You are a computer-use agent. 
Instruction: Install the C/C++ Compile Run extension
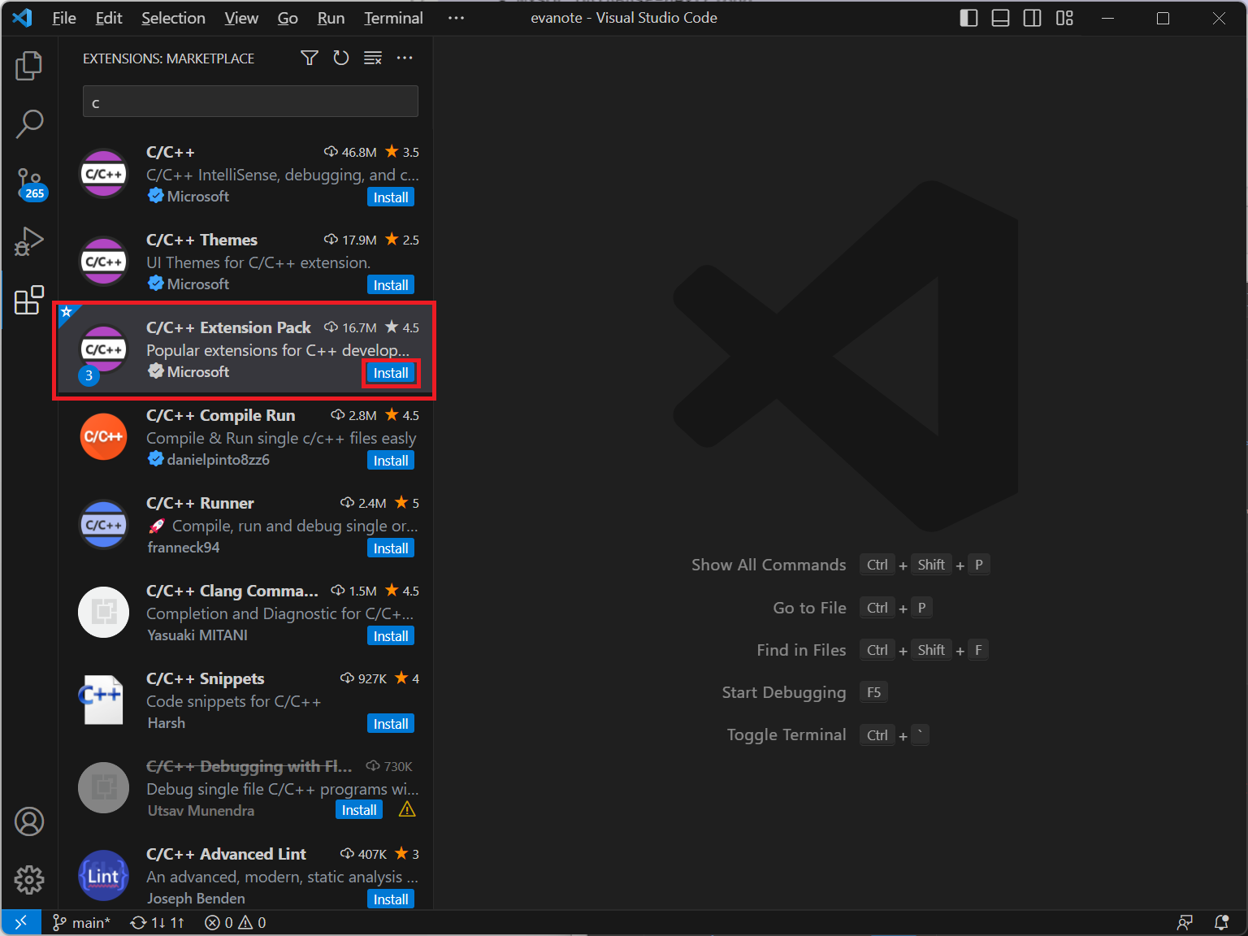tap(391, 461)
